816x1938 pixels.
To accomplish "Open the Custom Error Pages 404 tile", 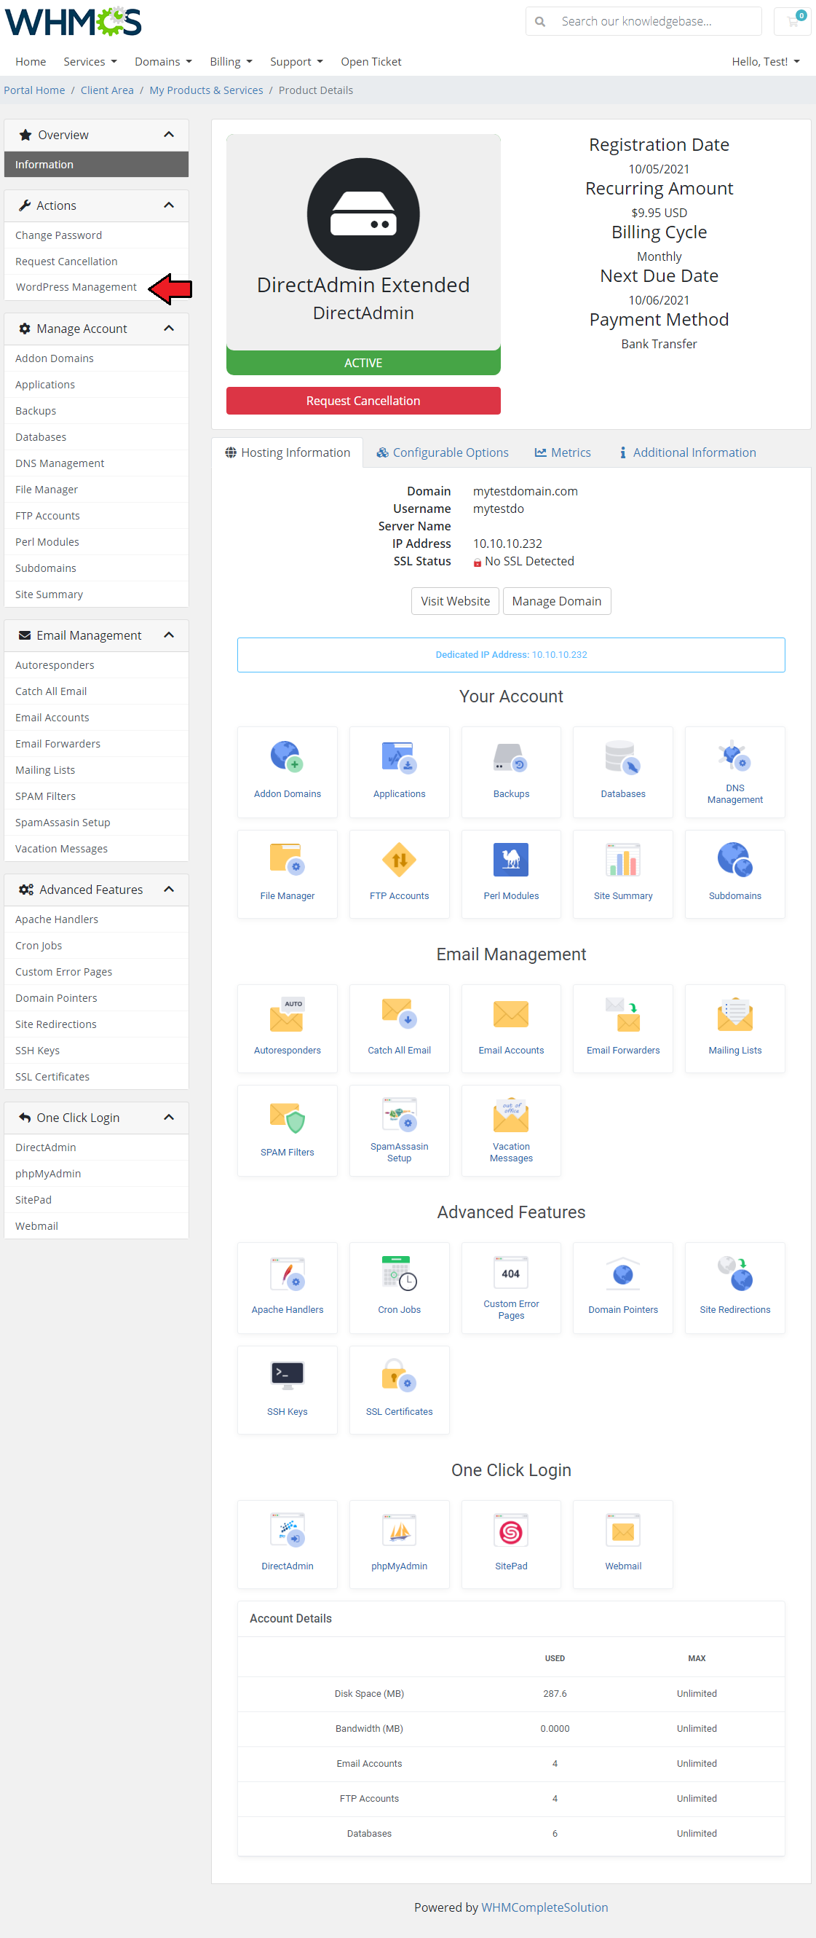I will pos(511,1288).
